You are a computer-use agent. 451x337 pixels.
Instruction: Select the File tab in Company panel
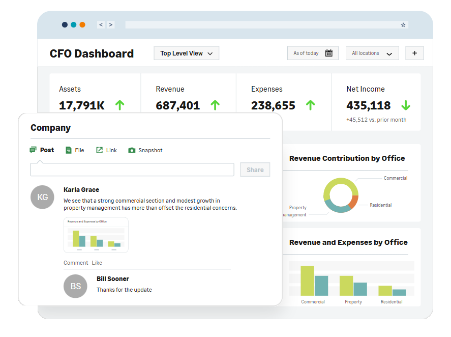coord(75,150)
